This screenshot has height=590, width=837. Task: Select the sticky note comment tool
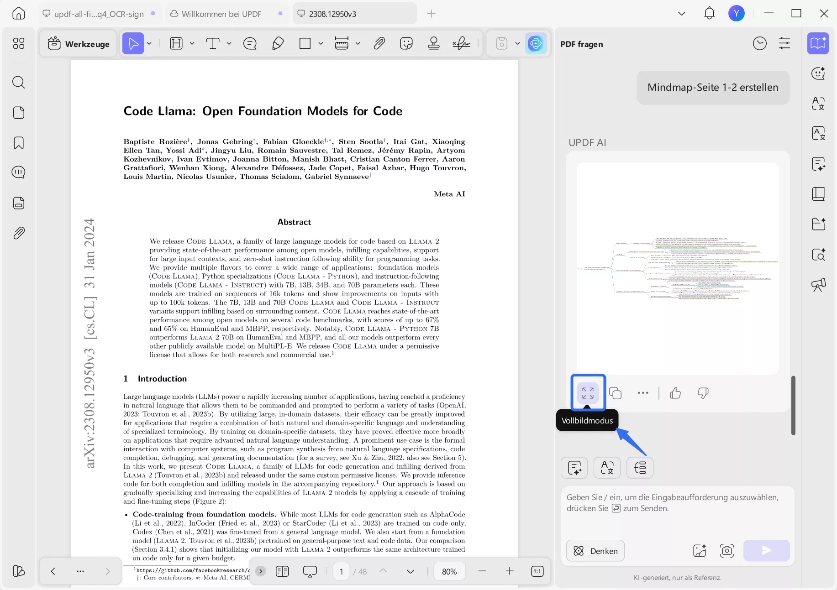[250, 44]
